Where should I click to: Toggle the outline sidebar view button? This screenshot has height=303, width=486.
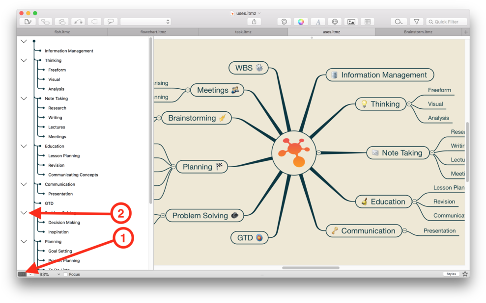23,275
